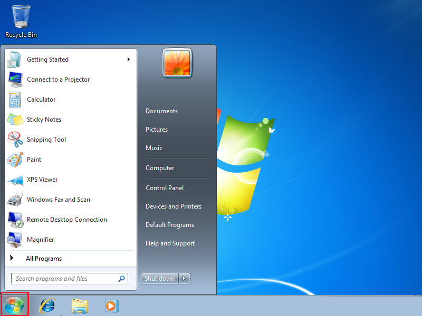
Task: Click the user account picture
Action: 177,63
